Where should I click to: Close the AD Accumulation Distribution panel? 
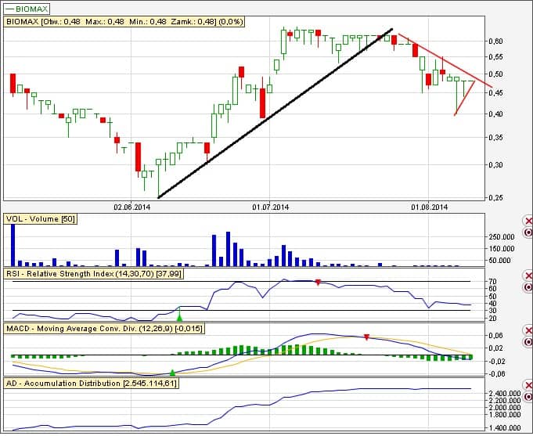click(528, 384)
